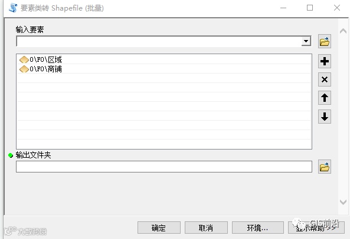This screenshot has height=239, width=350.
Task: Click the 取消 button
Action: [206, 228]
